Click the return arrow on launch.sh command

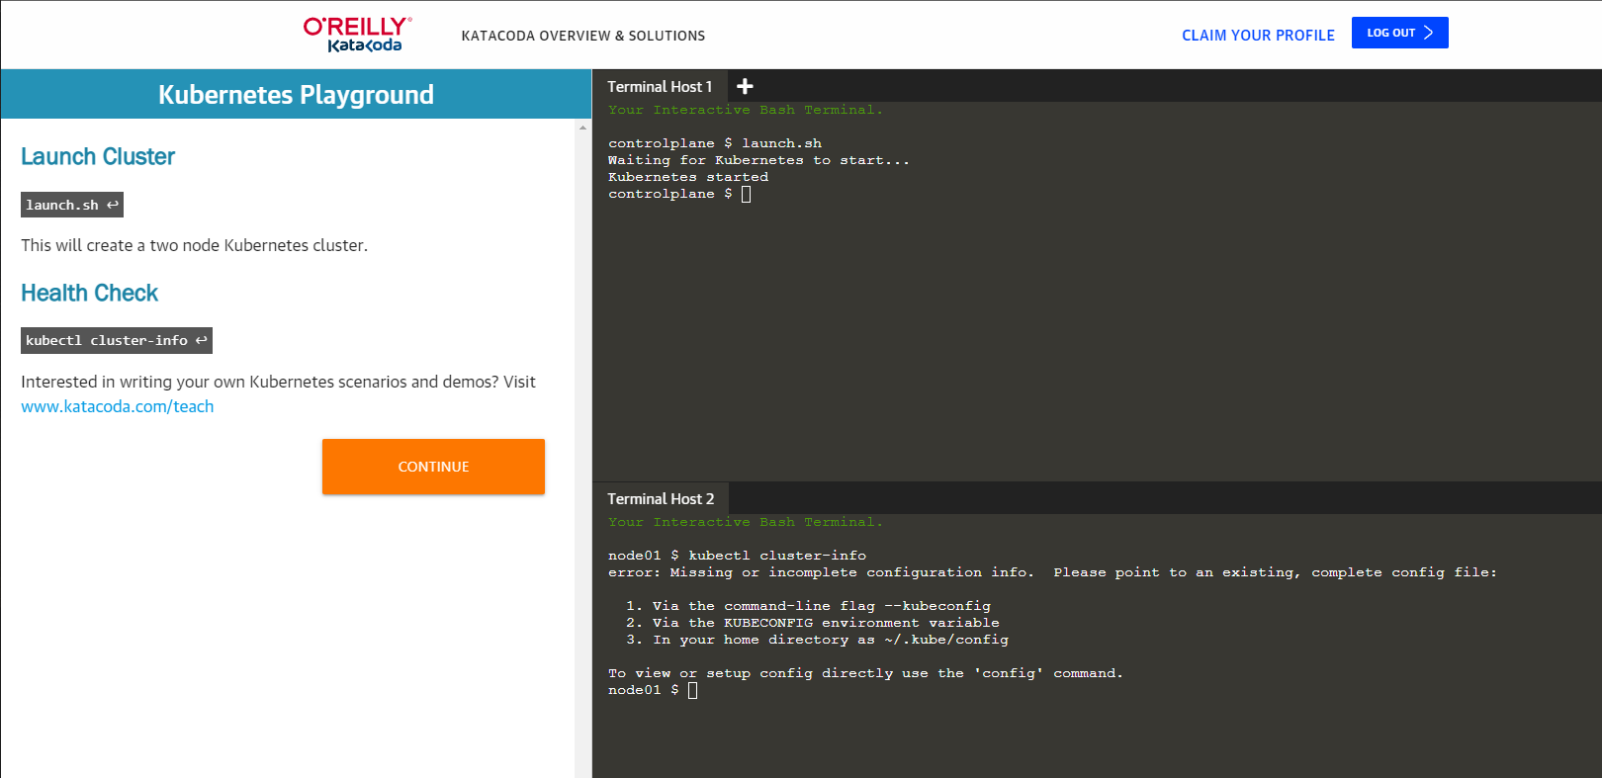(x=113, y=205)
